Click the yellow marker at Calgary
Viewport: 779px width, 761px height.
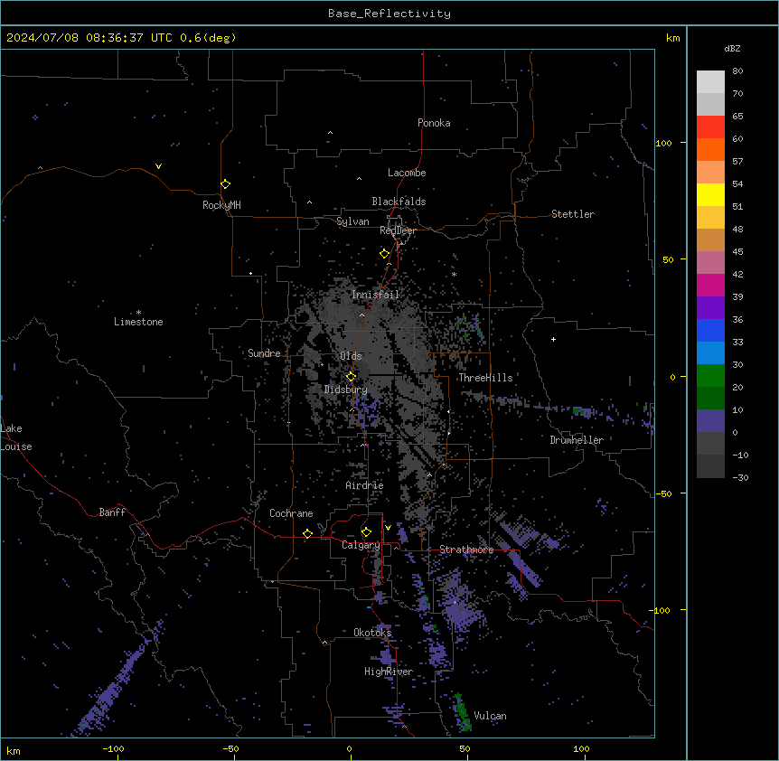tap(366, 532)
